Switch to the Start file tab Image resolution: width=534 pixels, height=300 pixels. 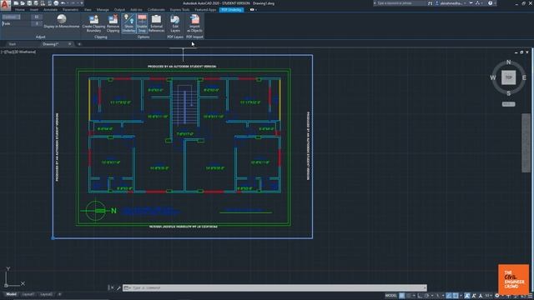[13, 44]
